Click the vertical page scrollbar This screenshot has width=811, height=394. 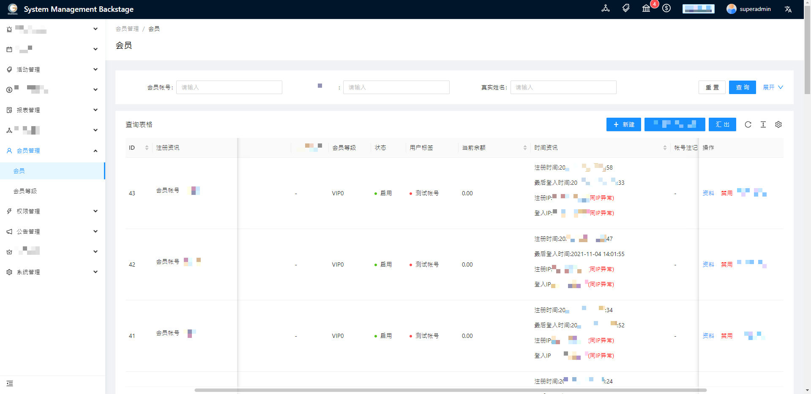pos(807,50)
